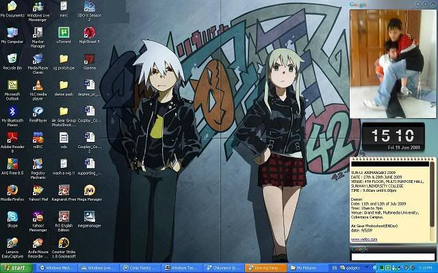The height and width of the screenshot is (273, 438).
Task: Launch RealPlayer desktop shortcut
Action: (x=38, y=114)
